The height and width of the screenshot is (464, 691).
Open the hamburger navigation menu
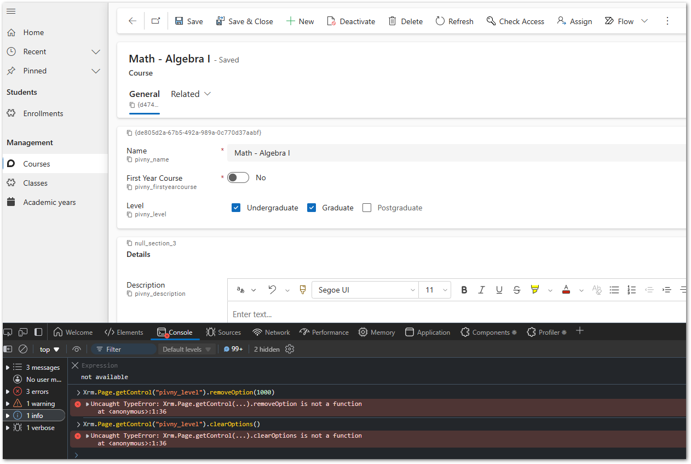pos(11,12)
